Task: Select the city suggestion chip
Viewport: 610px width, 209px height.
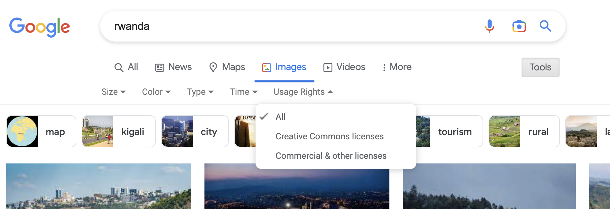Action: [x=195, y=131]
